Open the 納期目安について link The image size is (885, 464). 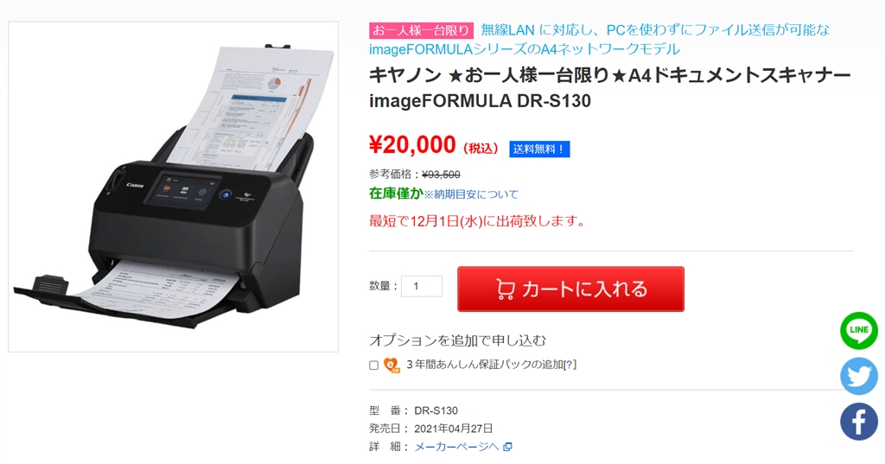point(471,194)
